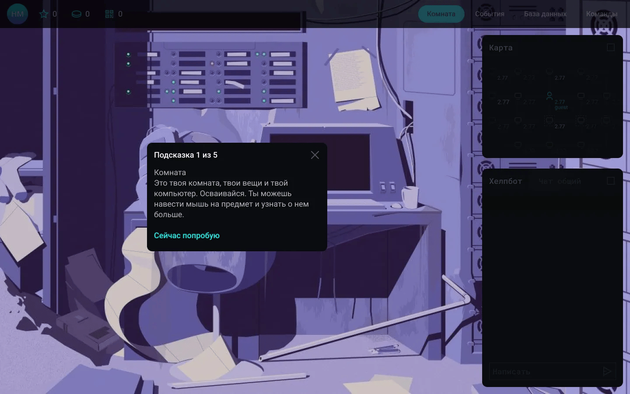Click the star rating icon

pyautogui.click(x=44, y=14)
